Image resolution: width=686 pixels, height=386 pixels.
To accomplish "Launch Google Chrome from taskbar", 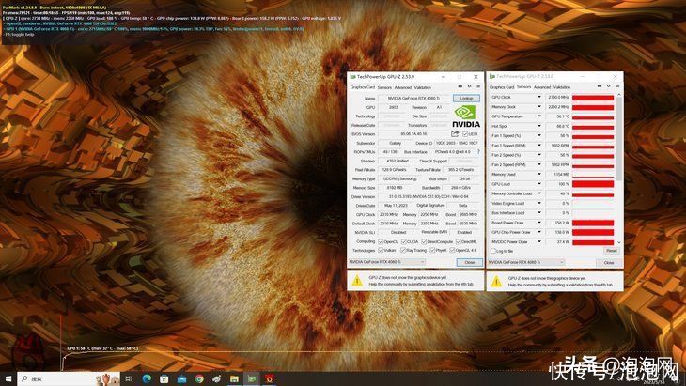I will [x=199, y=378].
